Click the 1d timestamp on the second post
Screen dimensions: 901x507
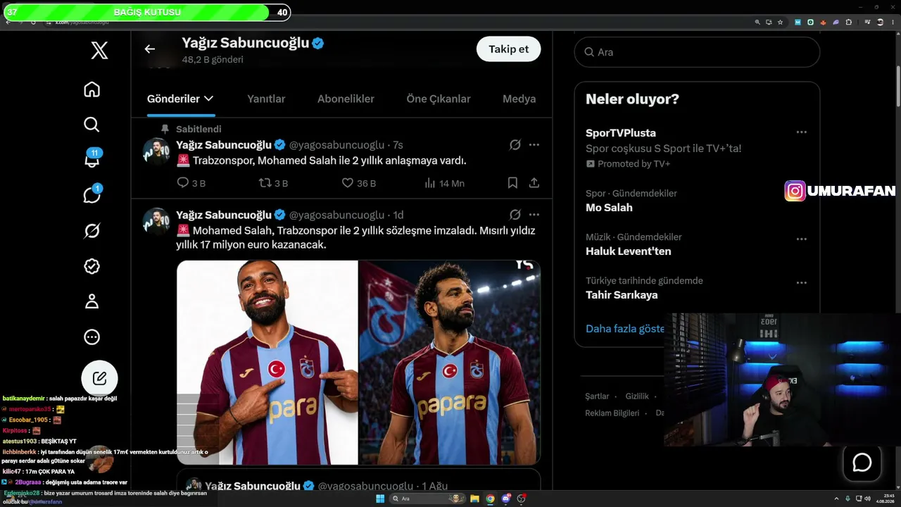point(398,215)
